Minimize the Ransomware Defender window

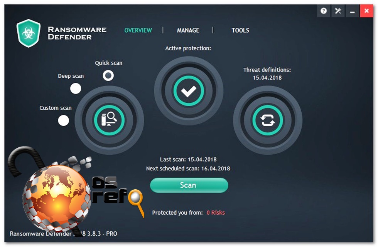[x=352, y=11]
